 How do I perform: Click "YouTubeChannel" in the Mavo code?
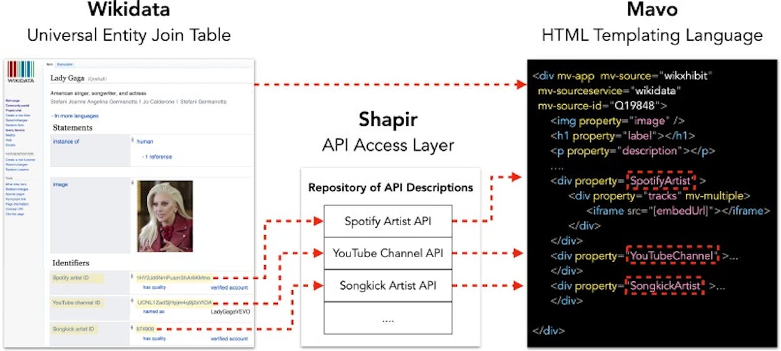(671, 256)
